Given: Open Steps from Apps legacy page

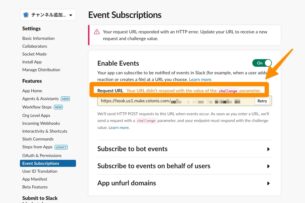Looking at the screenshot, I should [37, 147].
